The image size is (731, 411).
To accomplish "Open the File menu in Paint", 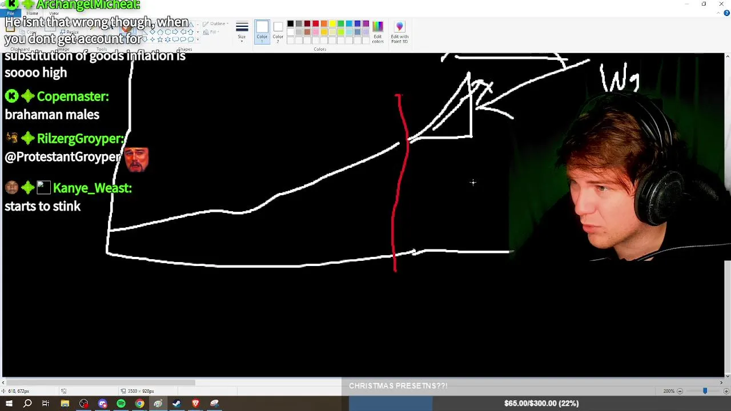I will [x=10, y=13].
